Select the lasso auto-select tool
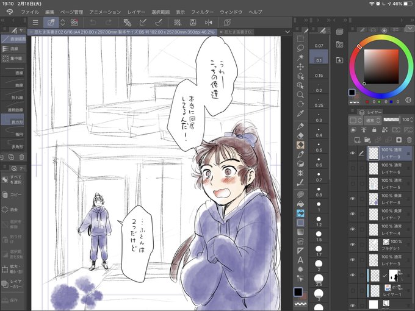The height and width of the screenshot is (311, 415). coord(300,48)
